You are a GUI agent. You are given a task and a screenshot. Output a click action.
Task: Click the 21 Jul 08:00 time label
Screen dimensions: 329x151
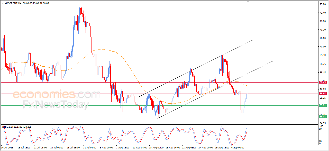tap(40, 148)
